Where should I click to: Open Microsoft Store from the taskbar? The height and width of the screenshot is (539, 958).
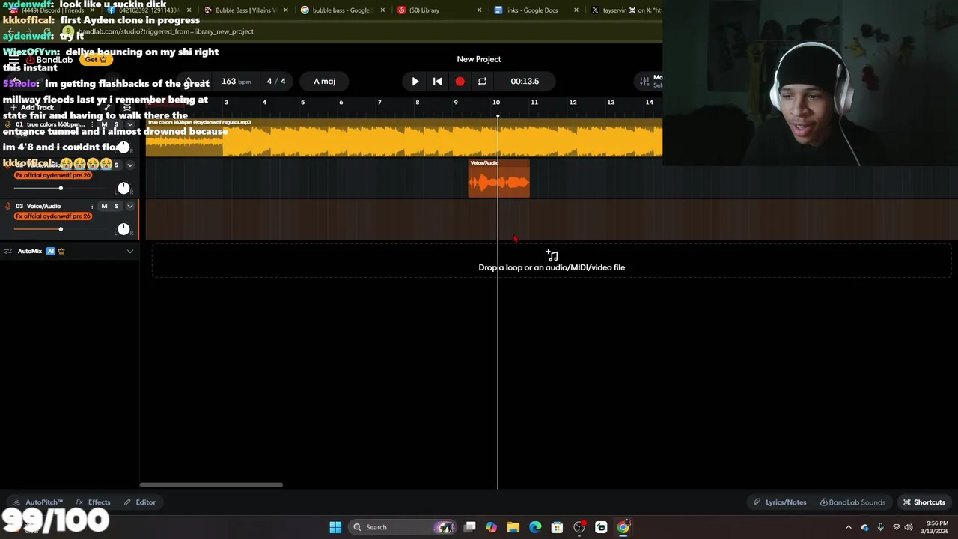tap(557, 527)
